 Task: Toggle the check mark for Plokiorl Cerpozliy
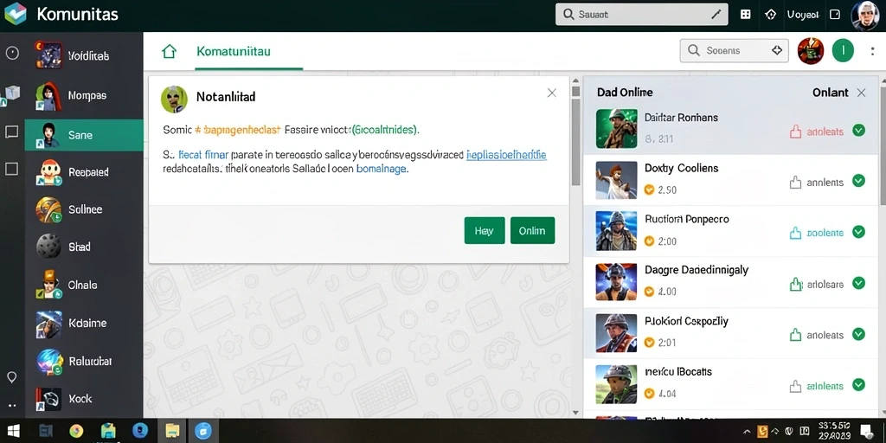[x=858, y=334]
